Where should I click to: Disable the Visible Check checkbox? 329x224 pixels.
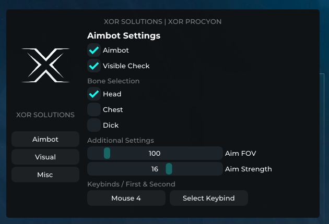pos(94,66)
